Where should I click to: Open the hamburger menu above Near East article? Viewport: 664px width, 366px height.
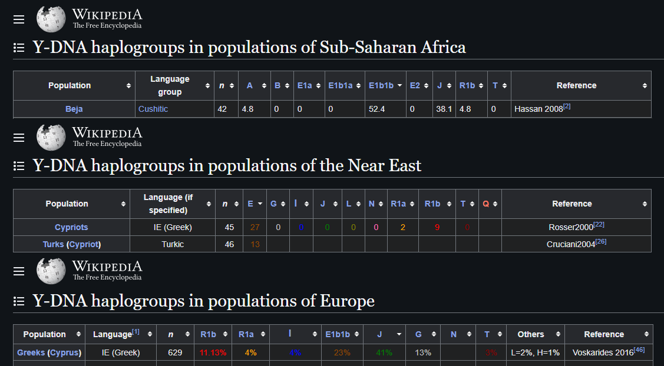[x=19, y=138]
